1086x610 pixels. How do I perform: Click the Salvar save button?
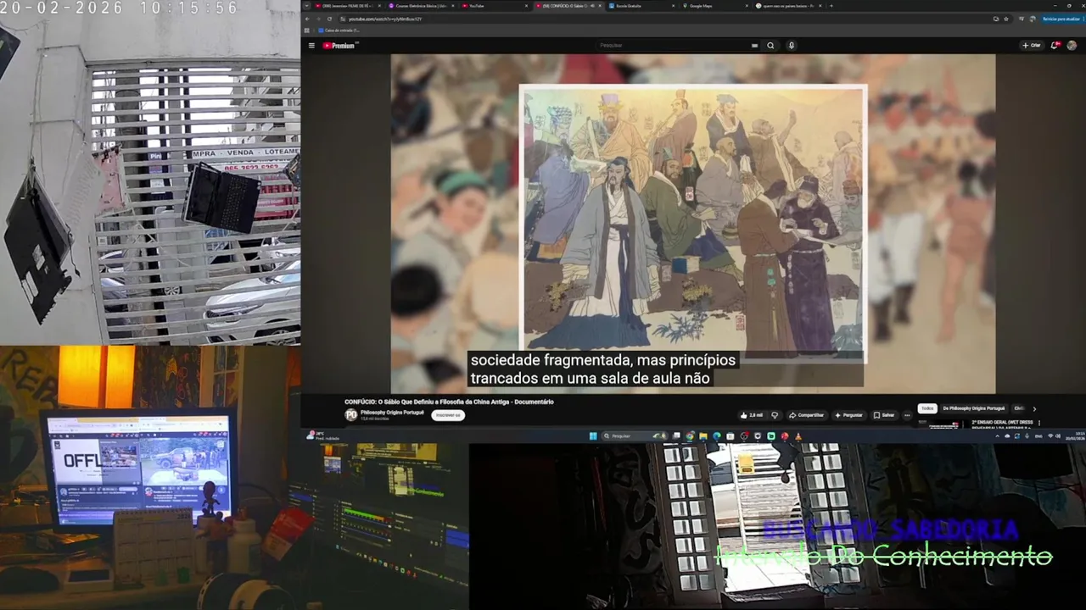point(884,415)
